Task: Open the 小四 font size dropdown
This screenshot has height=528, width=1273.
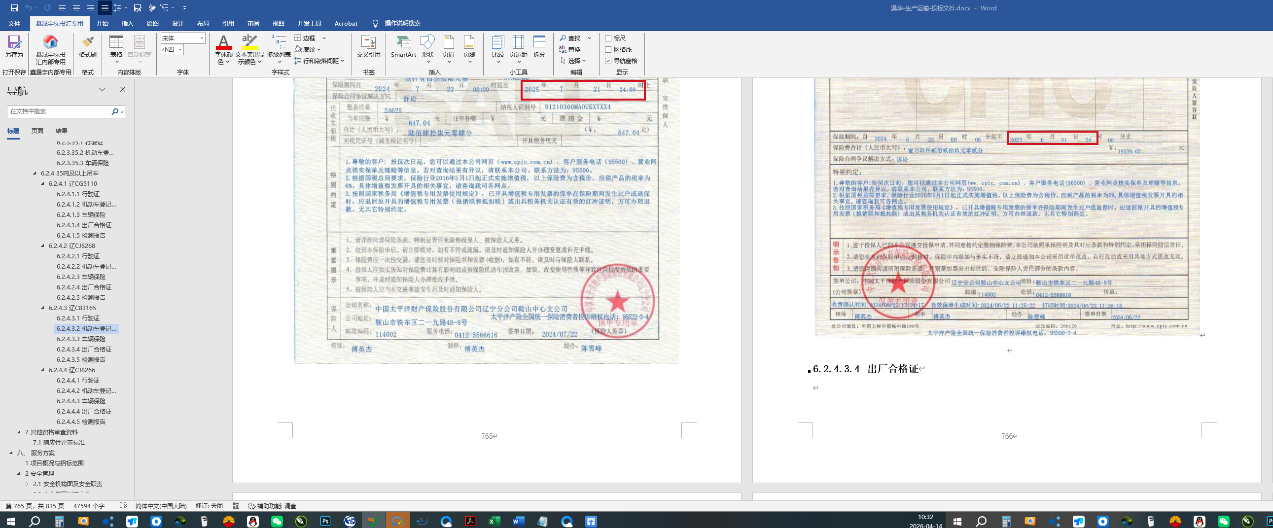Action: pyautogui.click(x=180, y=49)
